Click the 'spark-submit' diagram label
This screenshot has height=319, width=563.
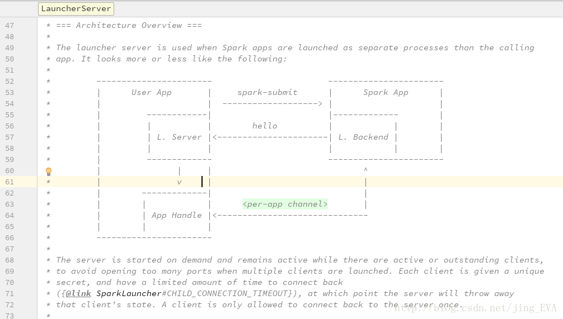point(267,93)
